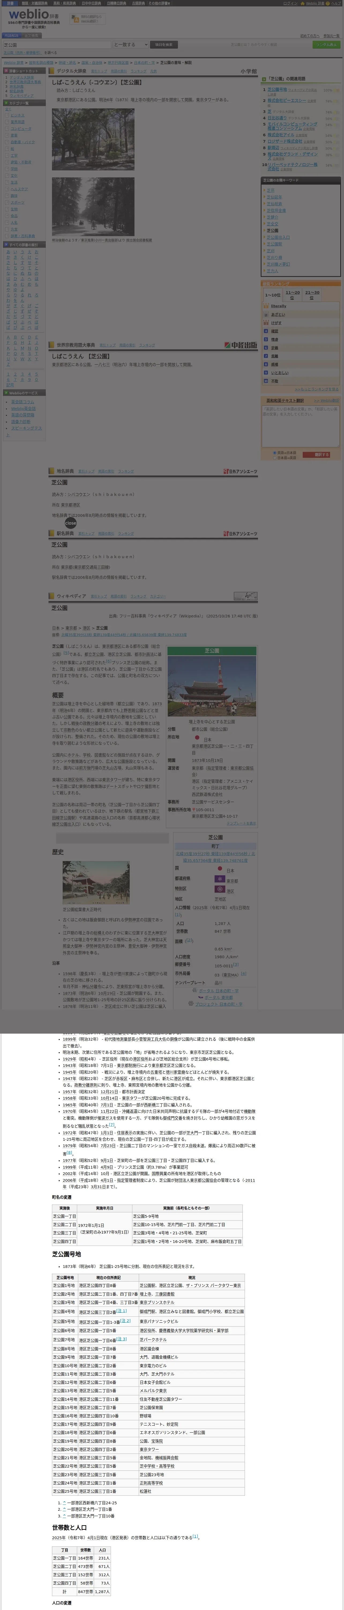Open footnote [注 1] in 芝公園4号地 row

[121, 1311]
